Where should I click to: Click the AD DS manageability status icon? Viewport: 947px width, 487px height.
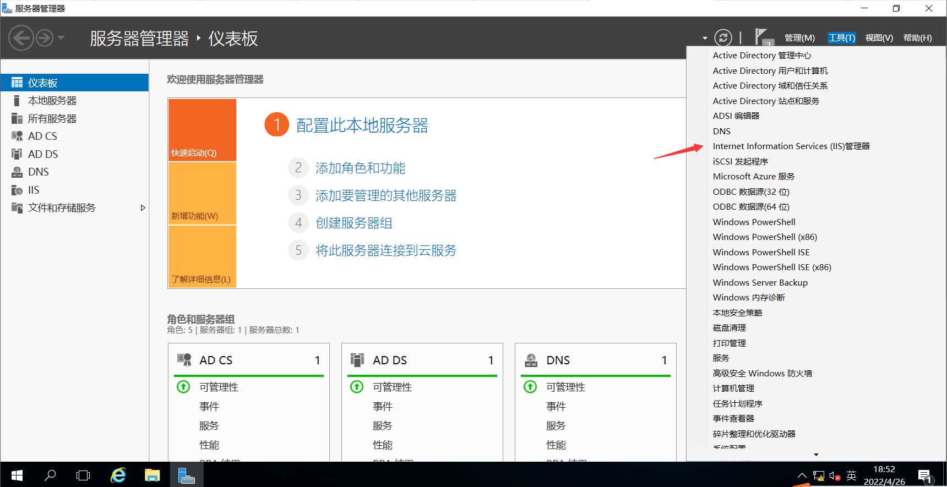click(357, 387)
